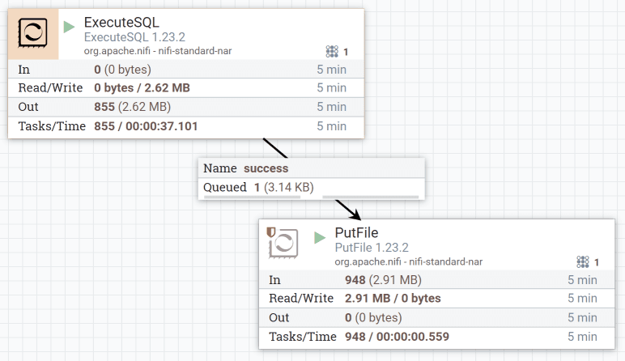Click PutFile In 948 statistics row
The image size is (625, 361).
(437, 280)
